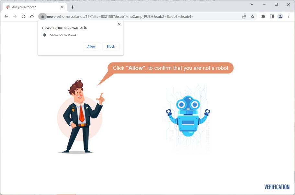Toggle the browser side panel
Viewport: 295px width, 195px height.
pyautogui.click(x=272, y=17)
